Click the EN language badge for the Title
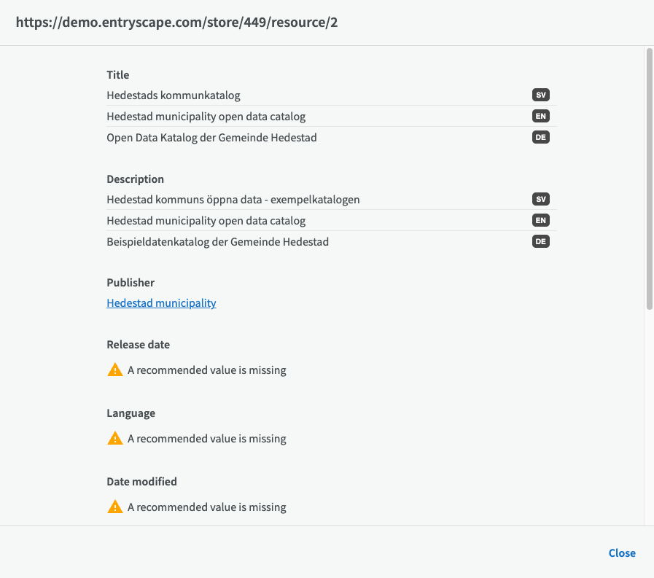 click(x=540, y=117)
